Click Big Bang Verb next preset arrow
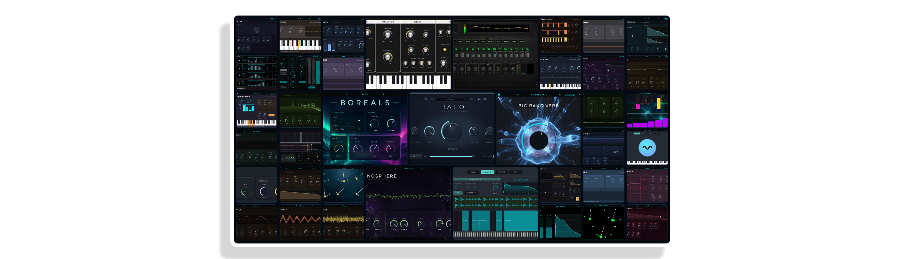This screenshot has width=904, height=259. 560,94
